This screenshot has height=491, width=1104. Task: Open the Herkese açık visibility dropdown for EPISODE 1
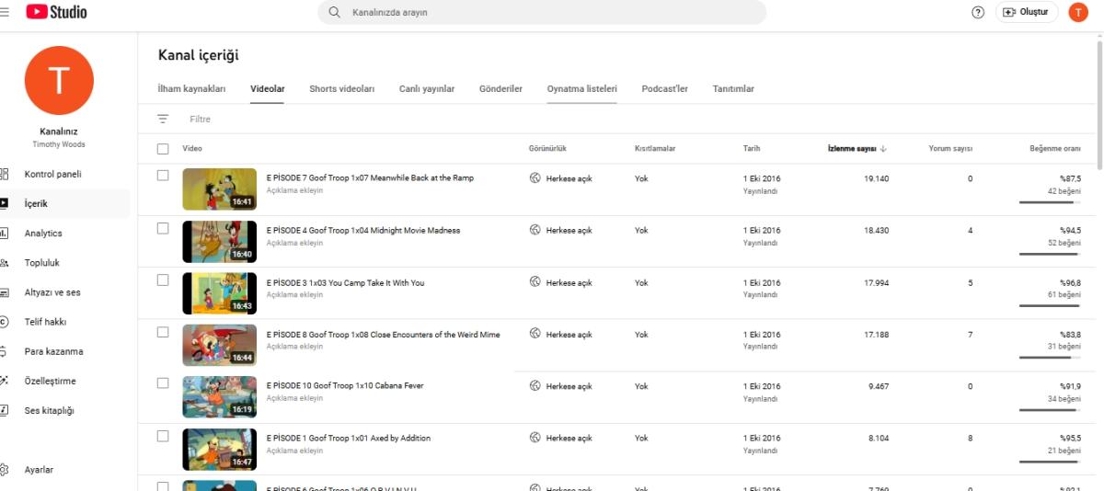[569, 439]
